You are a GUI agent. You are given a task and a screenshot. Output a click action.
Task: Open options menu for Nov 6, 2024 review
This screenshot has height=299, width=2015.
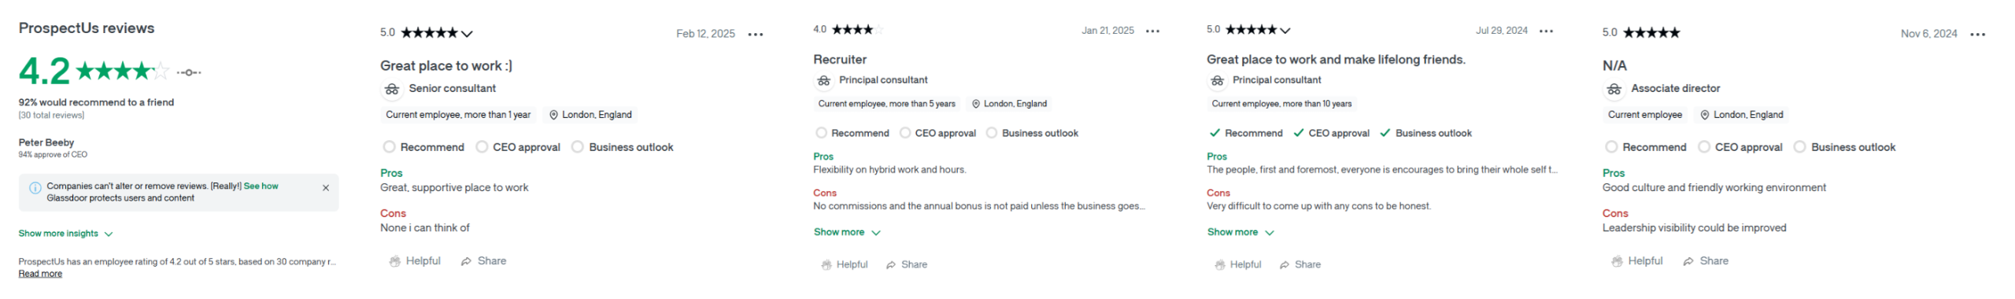(x=1977, y=34)
